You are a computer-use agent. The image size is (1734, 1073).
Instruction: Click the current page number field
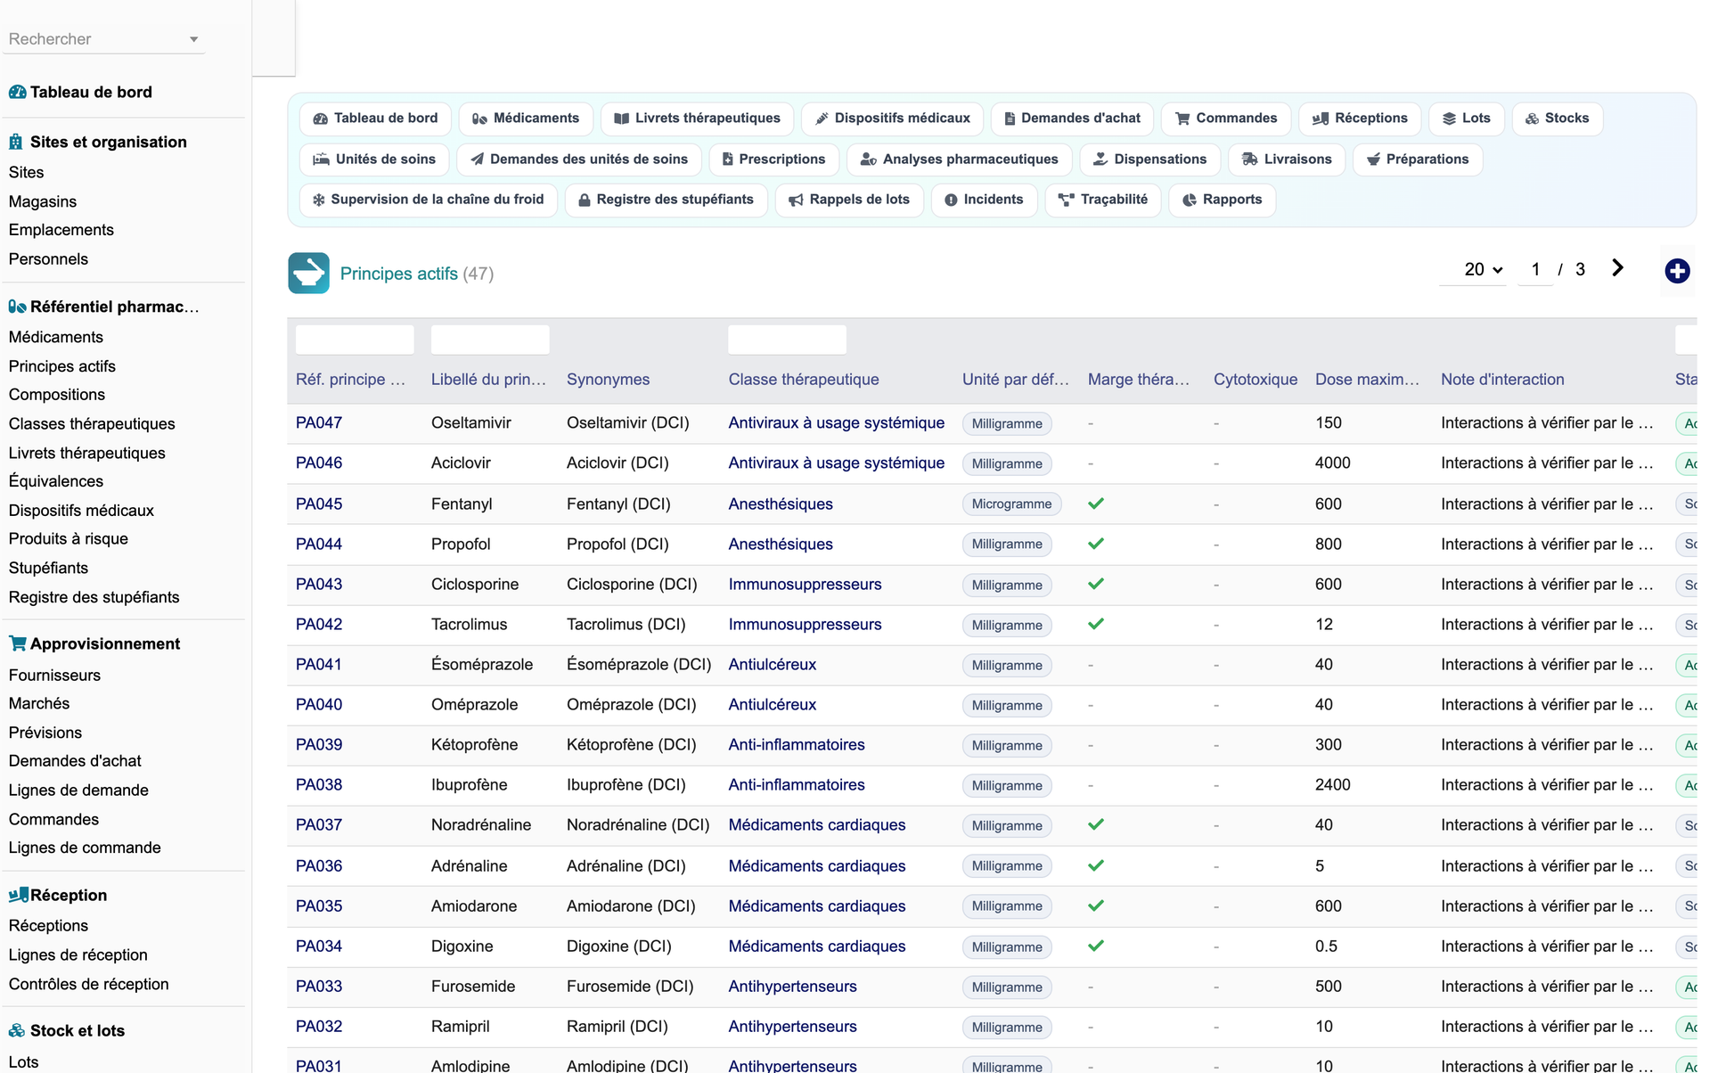(x=1535, y=269)
